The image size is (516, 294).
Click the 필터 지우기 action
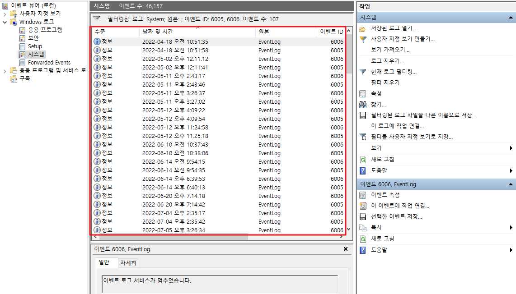click(x=385, y=83)
